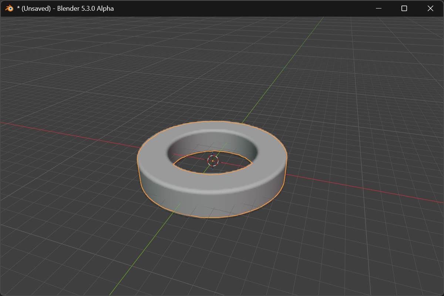Close the Blender window
Screen dimensions: 444x296
tap(430, 8)
